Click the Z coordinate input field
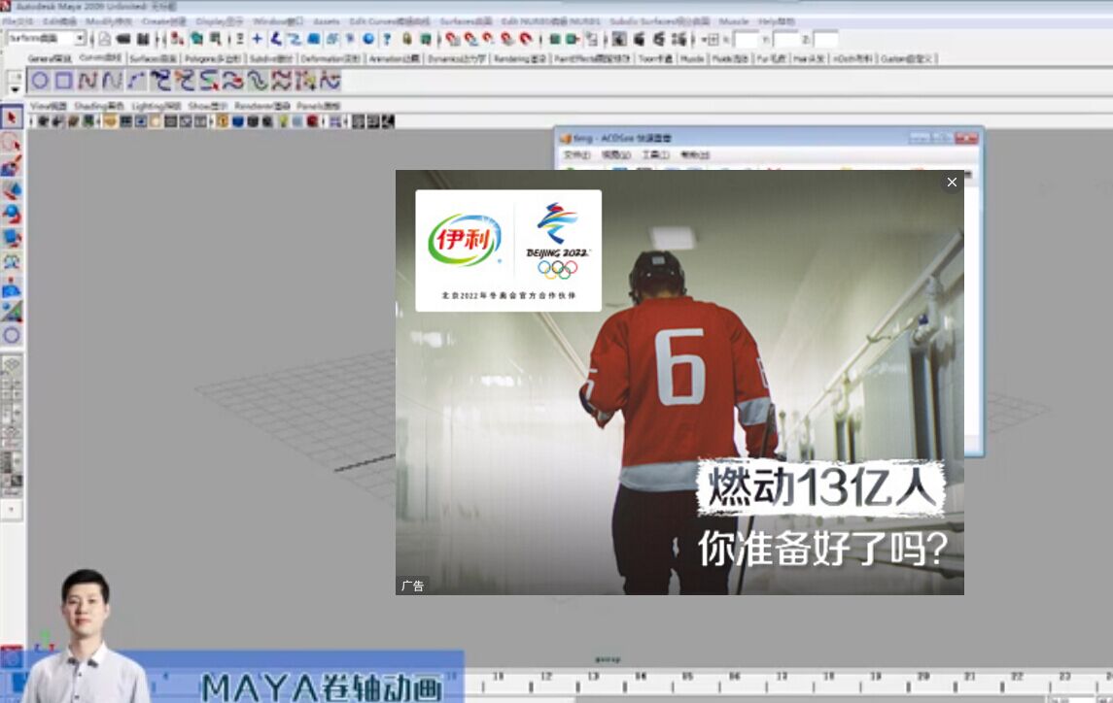The height and width of the screenshot is (703, 1113). click(825, 39)
